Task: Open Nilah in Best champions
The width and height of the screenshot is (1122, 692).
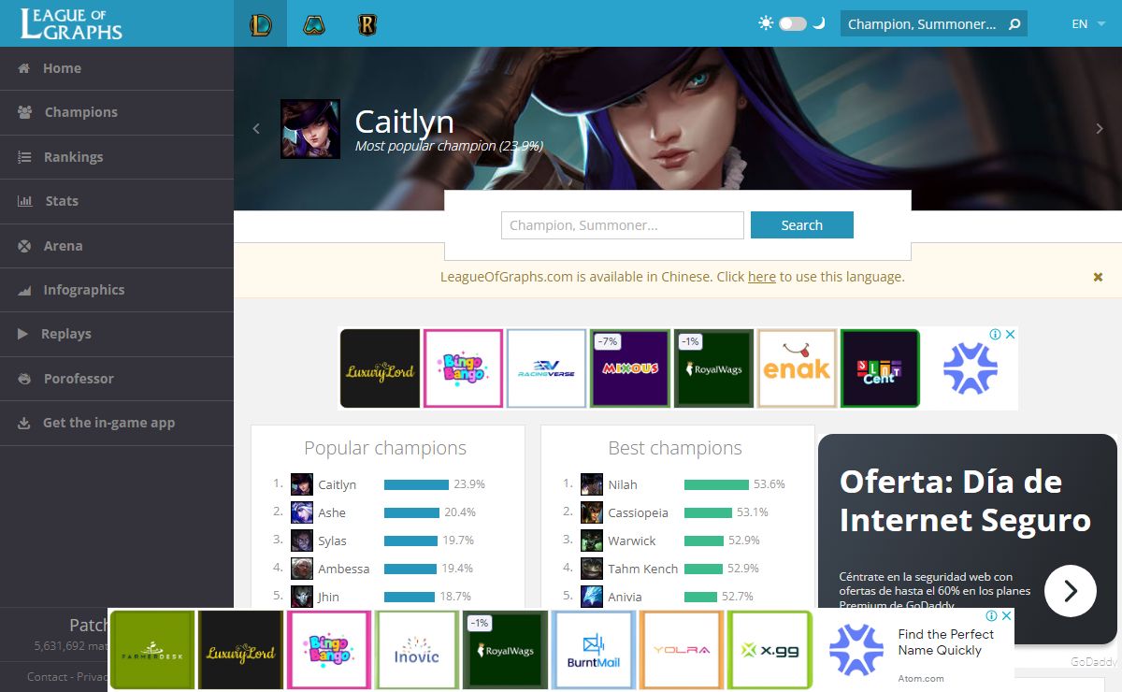Action: pyautogui.click(x=623, y=484)
